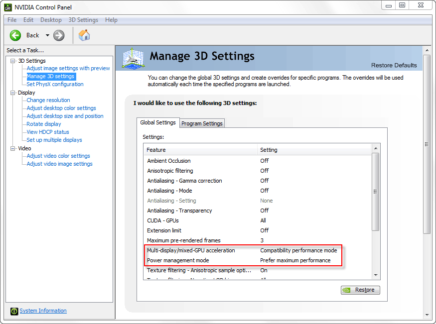The image size is (436, 324).
Task: Click the System Information icon
Action: [x=14, y=311]
